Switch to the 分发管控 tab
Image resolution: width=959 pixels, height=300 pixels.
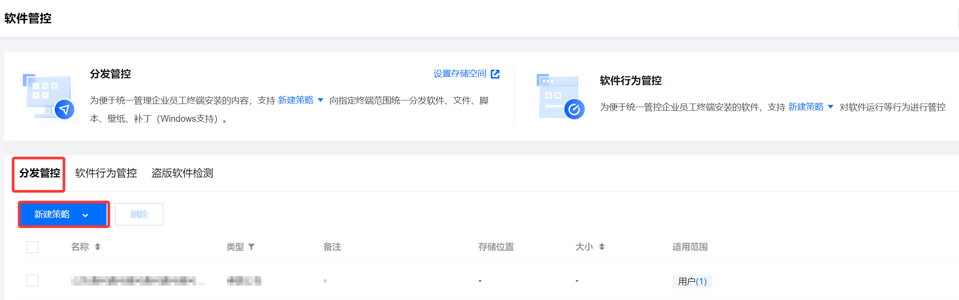[39, 173]
